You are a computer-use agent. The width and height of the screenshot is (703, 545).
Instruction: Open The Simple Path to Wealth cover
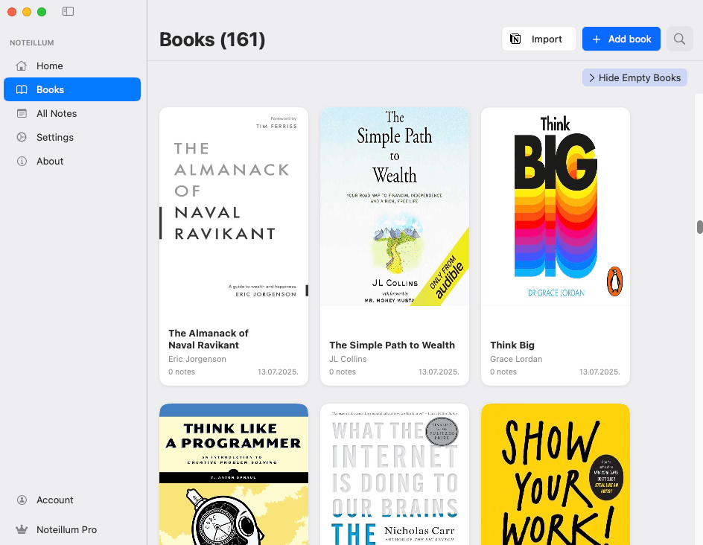pos(395,207)
